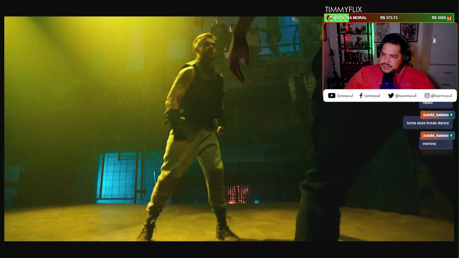Select zumbi_baiano username above "toma esse break dance"
459x258 pixels.
(x=436, y=115)
